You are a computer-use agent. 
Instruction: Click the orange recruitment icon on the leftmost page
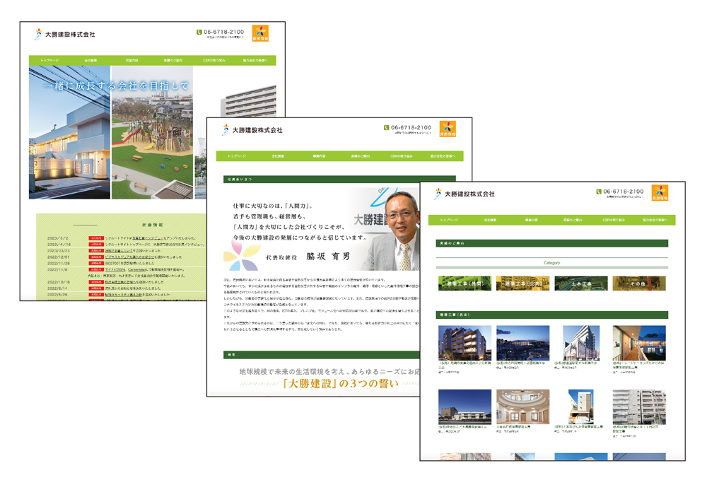[261, 33]
